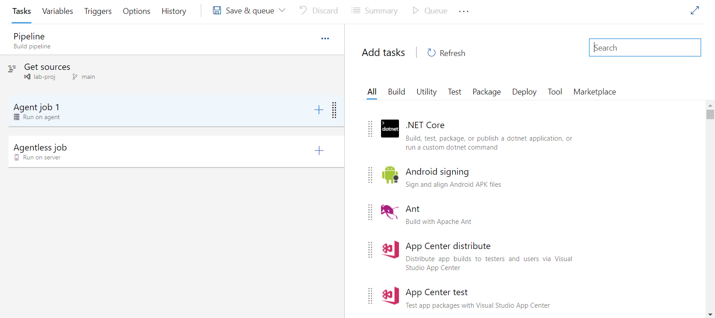Click the main branch name
This screenshot has height=318, width=715.
pyautogui.click(x=88, y=77)
